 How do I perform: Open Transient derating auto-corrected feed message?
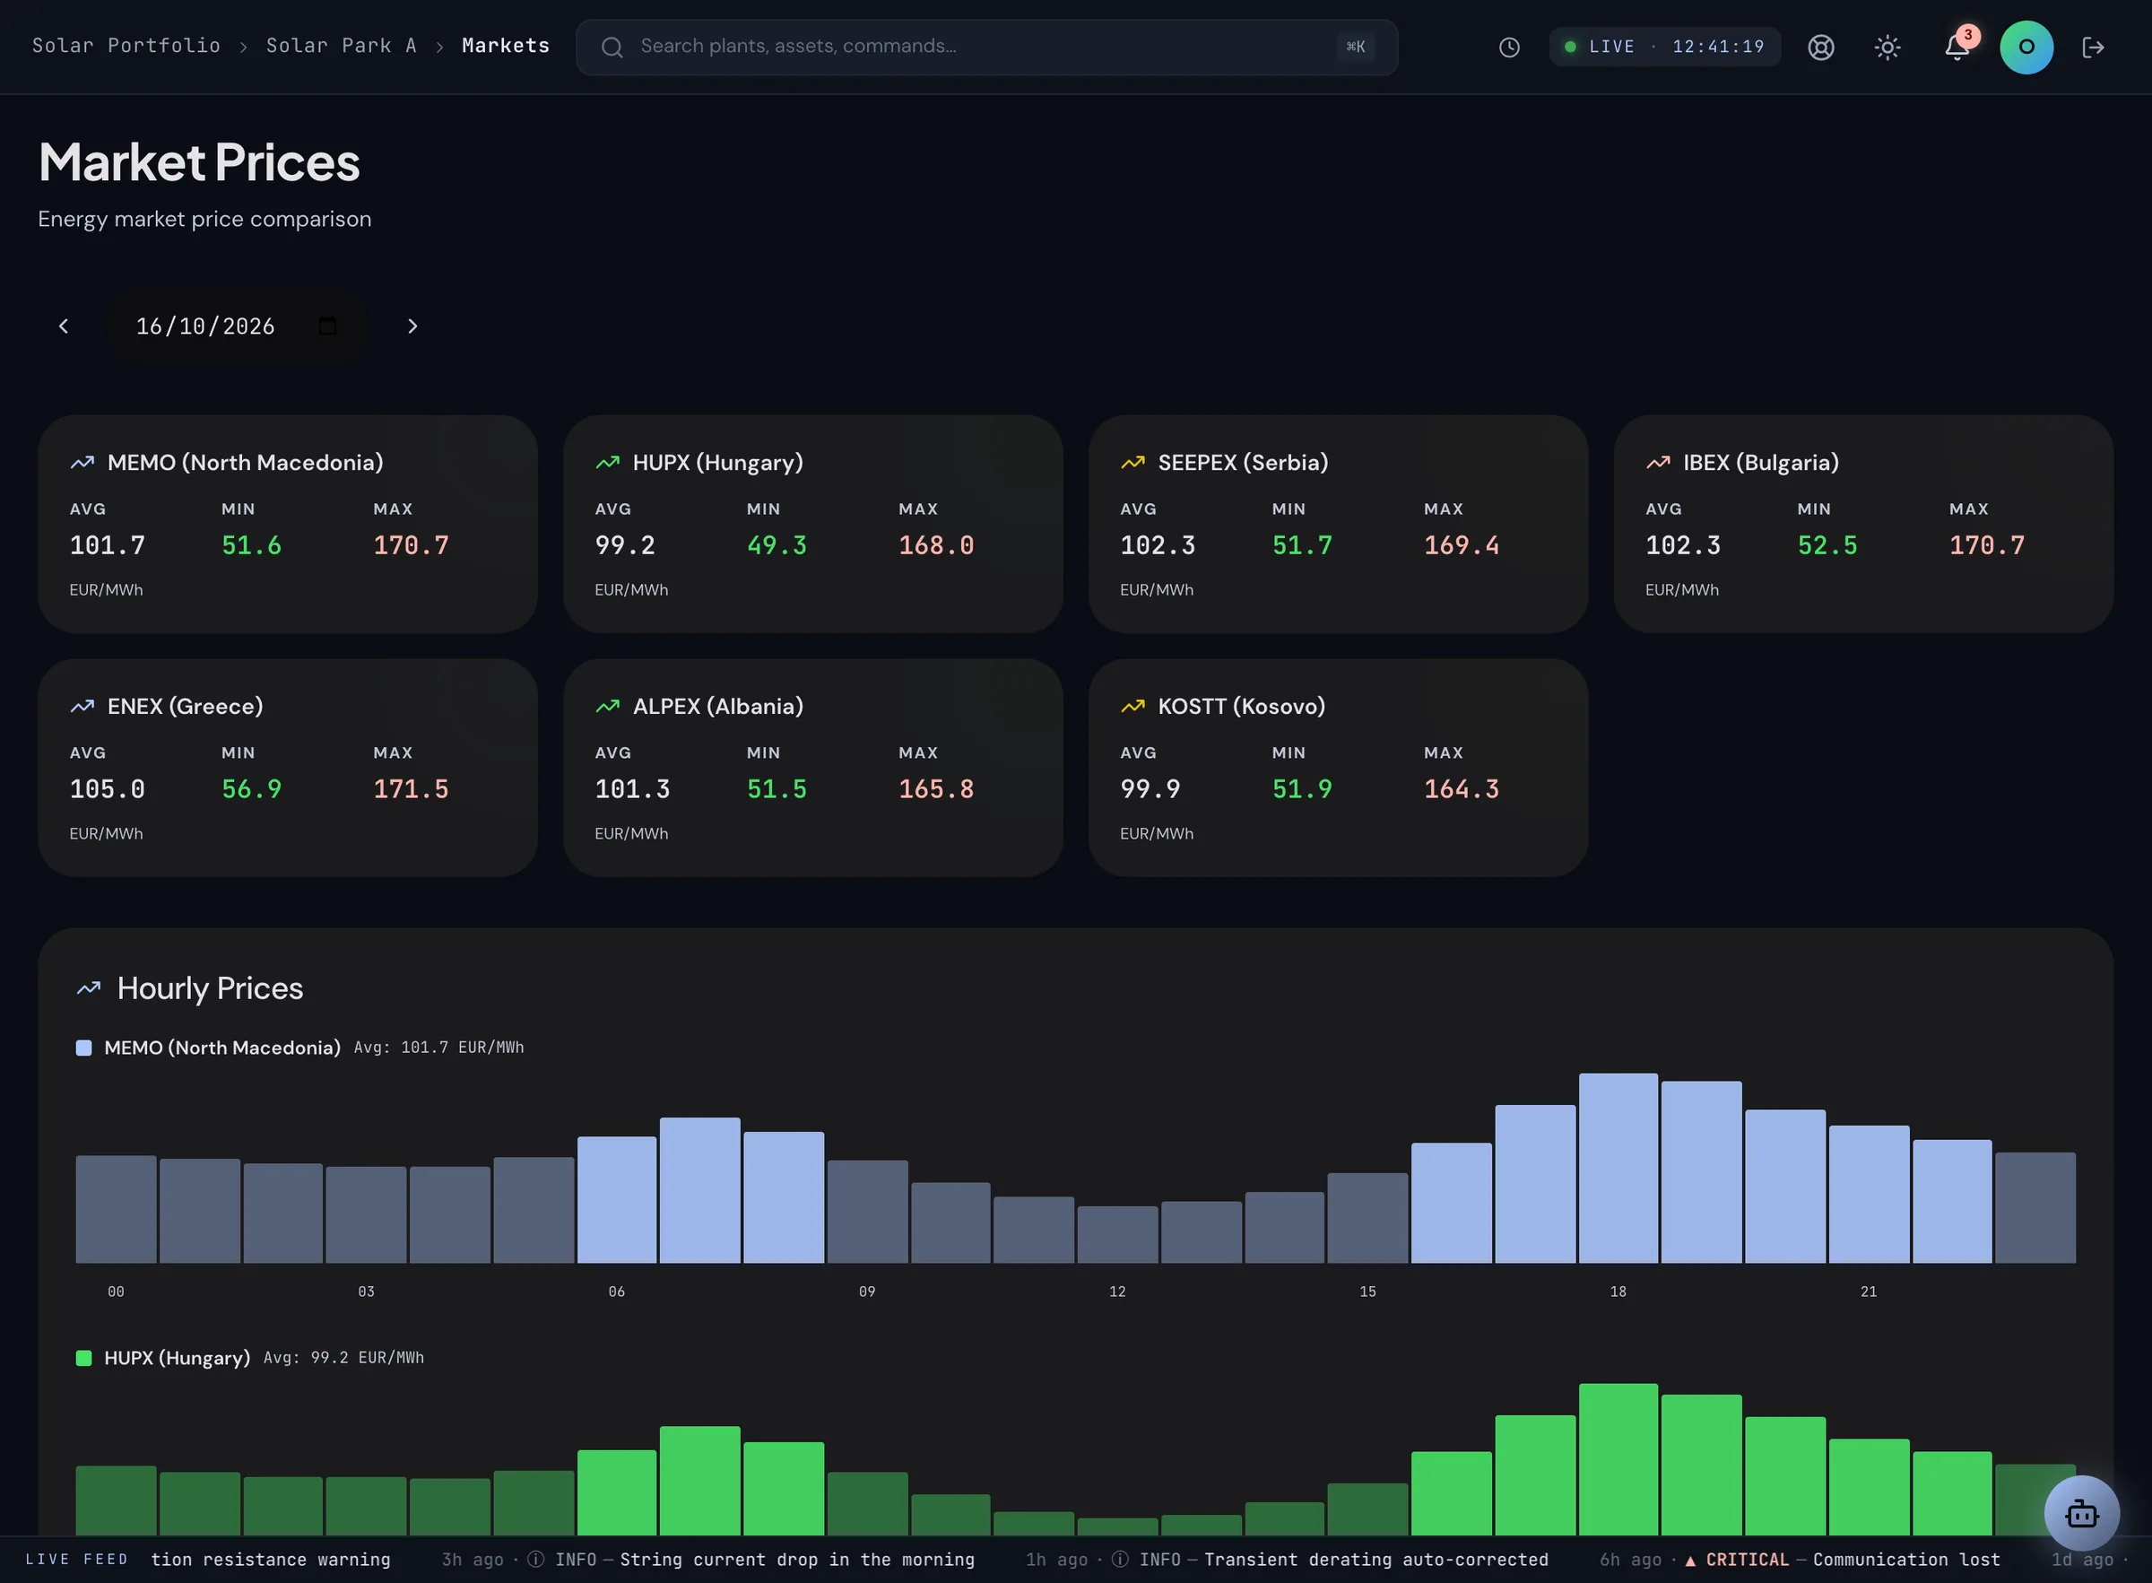tap(1375, 1559)
